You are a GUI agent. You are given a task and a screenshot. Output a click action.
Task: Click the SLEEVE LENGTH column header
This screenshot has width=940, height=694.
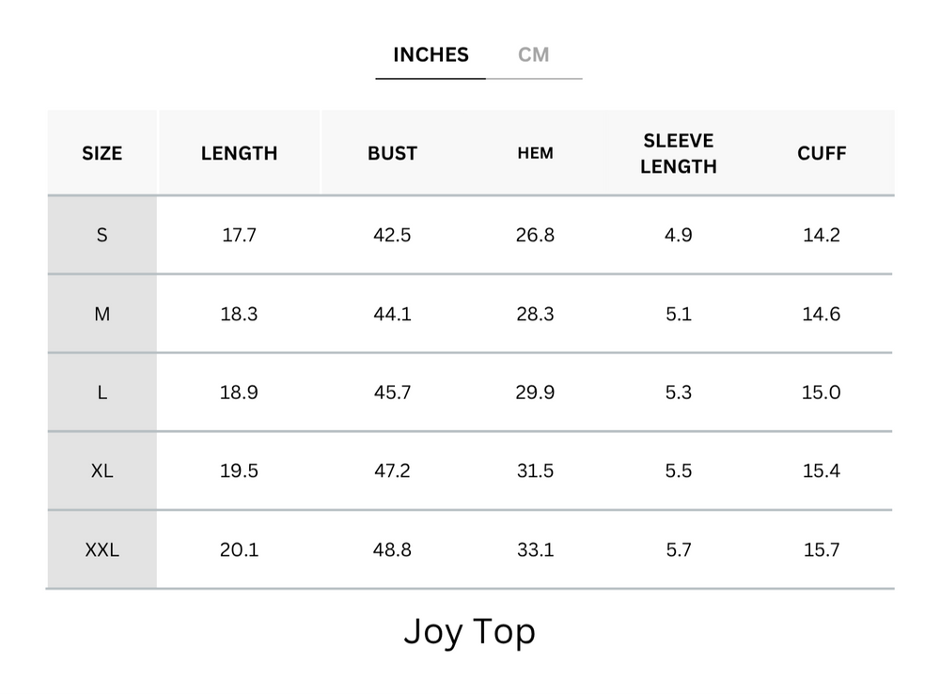[x=679, y=153]
